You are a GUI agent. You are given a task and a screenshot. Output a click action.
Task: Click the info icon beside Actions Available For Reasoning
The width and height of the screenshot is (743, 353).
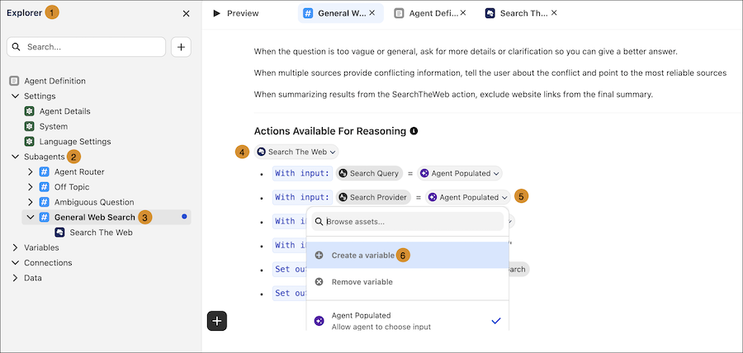[x=414, y=130]
